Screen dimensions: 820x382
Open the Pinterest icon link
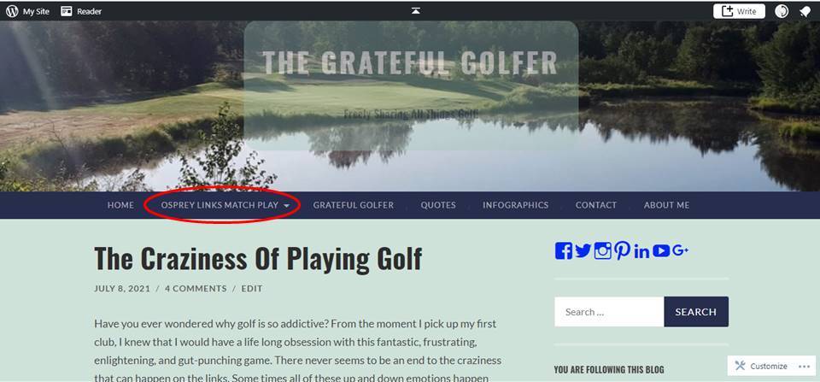tap(623, 250)
